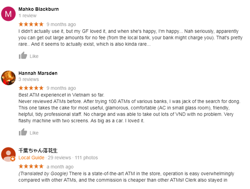Click the Local Guide label
Screen dimensions: 250x189
(x=32, y=158)
